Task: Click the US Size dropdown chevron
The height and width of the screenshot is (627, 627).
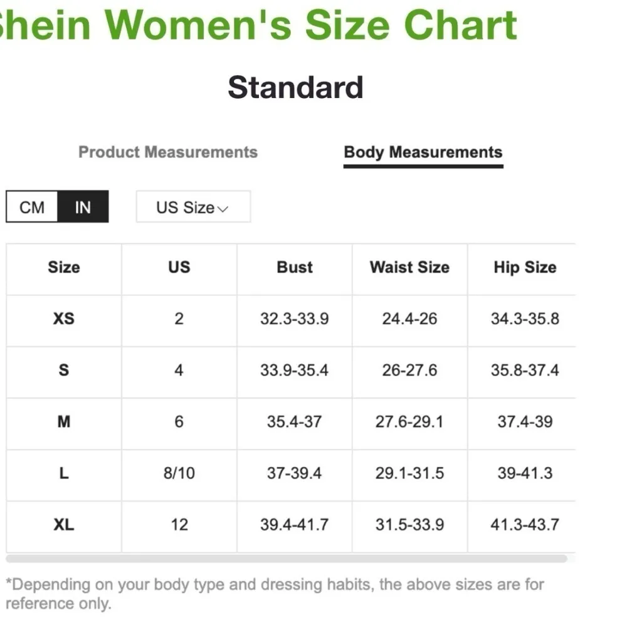Action: [x=223, y=209]
